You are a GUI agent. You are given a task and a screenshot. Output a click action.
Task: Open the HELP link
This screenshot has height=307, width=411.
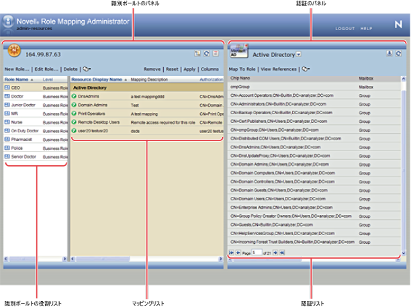pyautogui.click(x=366, y=29)
